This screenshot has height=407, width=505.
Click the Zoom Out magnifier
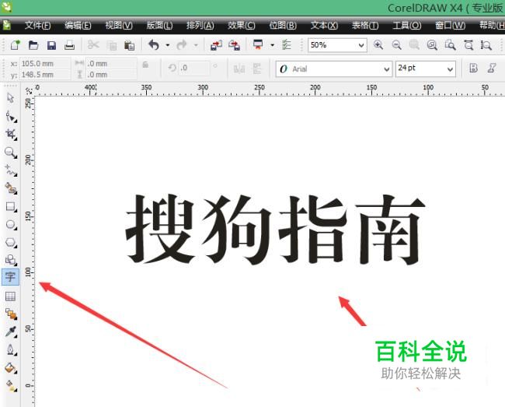[x=396, y=45]
